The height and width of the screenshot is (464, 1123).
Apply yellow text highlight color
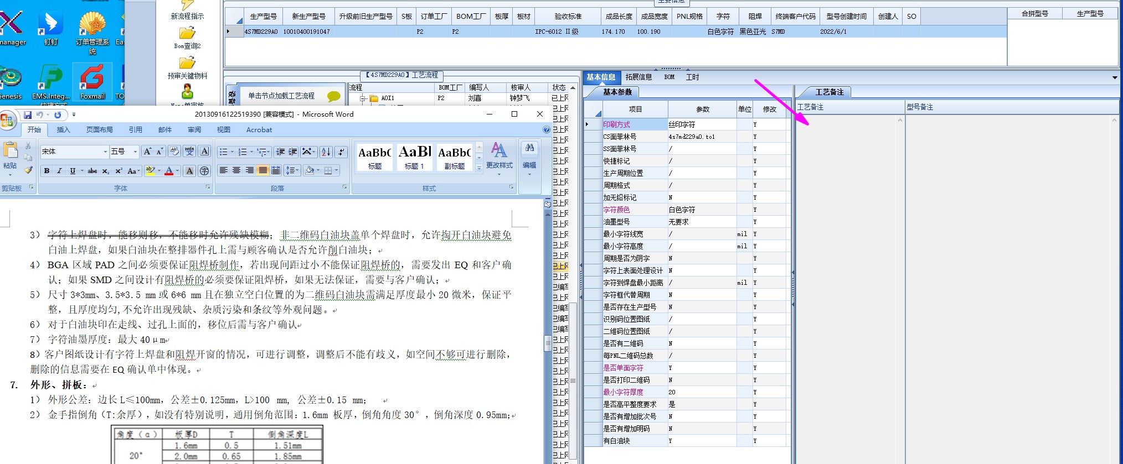coord(150,171)
